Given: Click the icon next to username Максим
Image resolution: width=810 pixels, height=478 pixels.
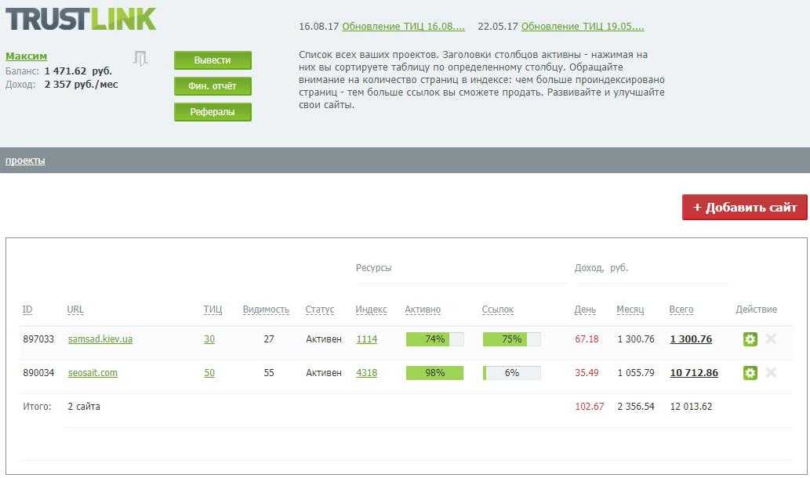Looking at the screenshot, I should 140,58.
